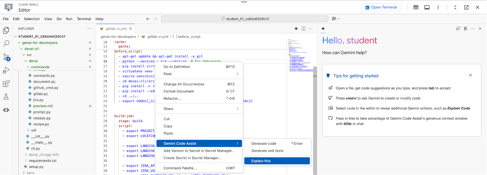This screenshot has height=175, width=487.
Task: Click the Open Terminal button
Action: click(381, 7)
